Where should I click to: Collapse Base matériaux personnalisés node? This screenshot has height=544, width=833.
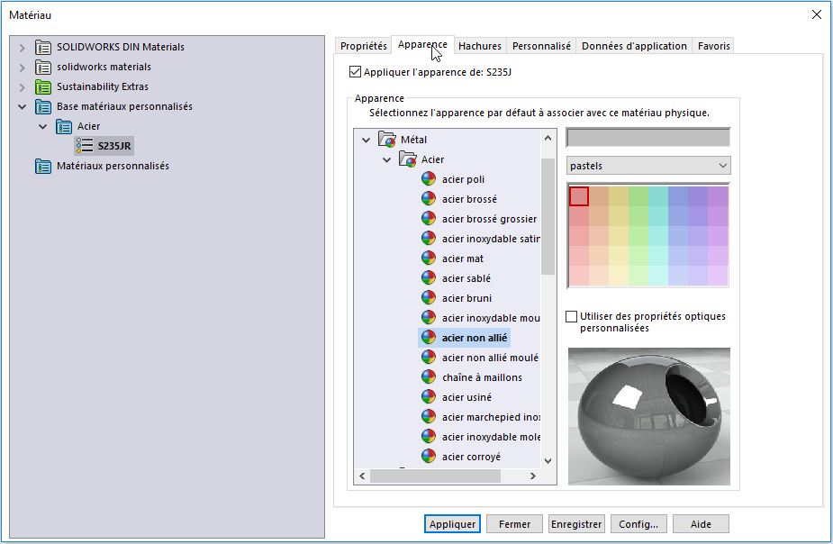click(22, 107)
